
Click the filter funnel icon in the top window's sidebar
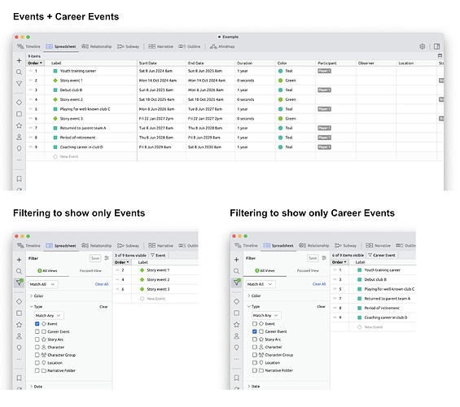coord(19,84)
